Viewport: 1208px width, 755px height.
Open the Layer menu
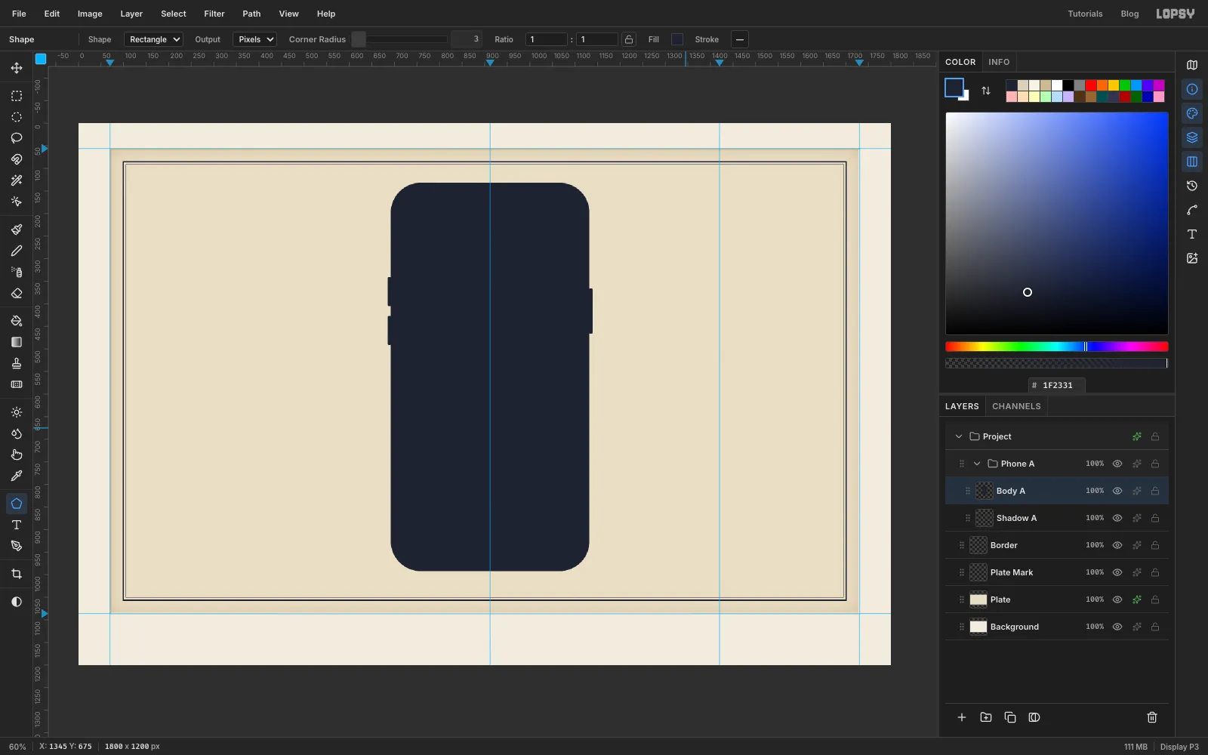pyautogui.click(x=131, y=14)
